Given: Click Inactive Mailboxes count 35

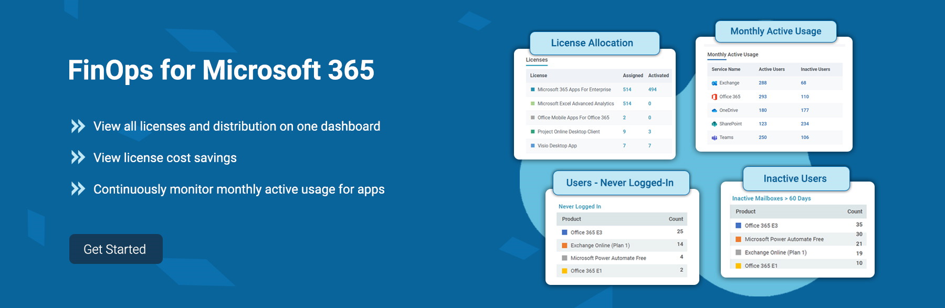Looking at the screenshot, I should pyautogui.click(x=859, y=225).
